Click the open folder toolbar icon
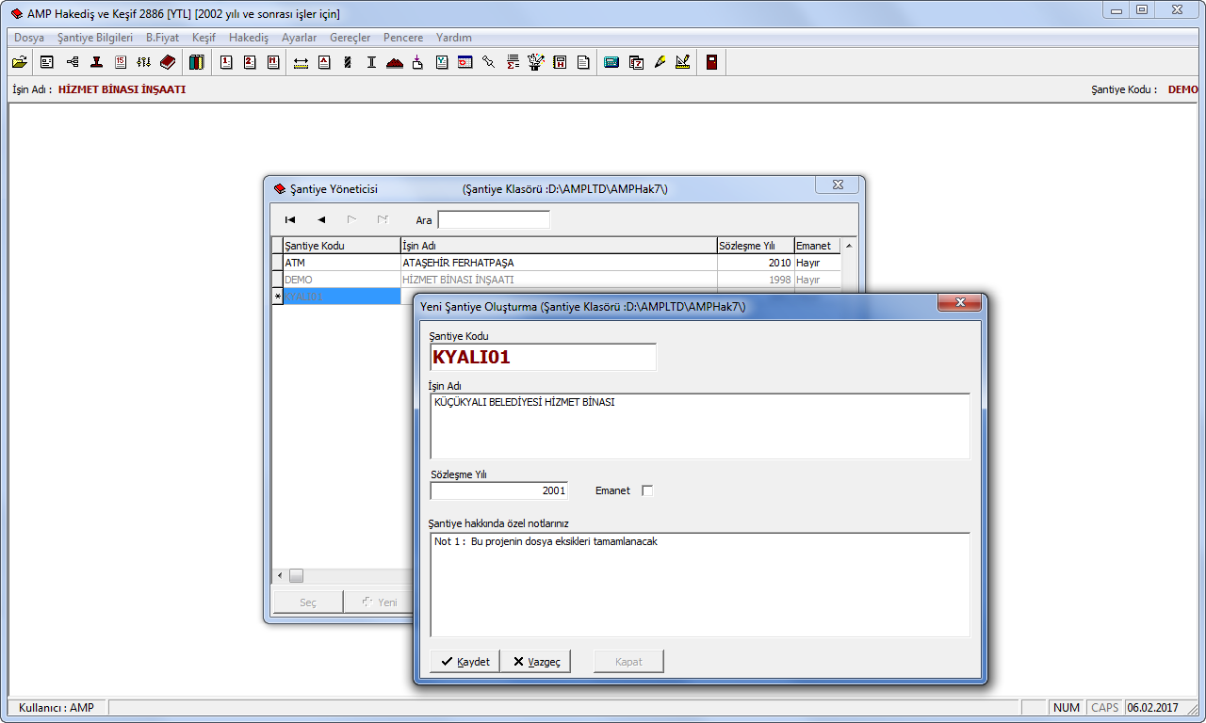The height and width of the screenshot is (723, 1206). click(x=19, y=62)
